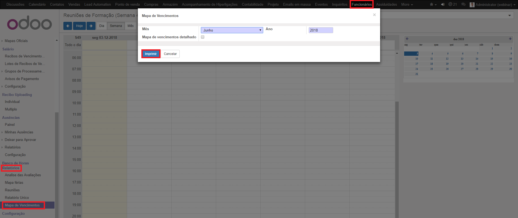Click the login arrow icon in top bar
The width and height of the screenshot is (518, 218).
(x=443, y=5)
